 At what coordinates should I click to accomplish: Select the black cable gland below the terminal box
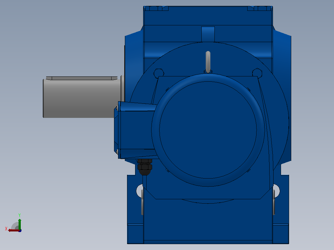click(145, 167)
